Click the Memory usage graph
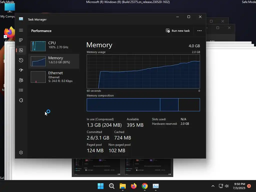 coord(143,71)
